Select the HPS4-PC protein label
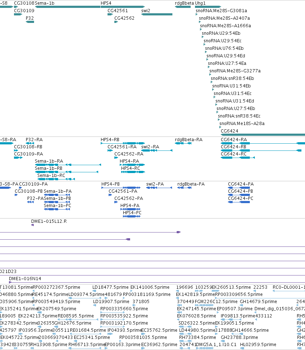The image size is (305, 350). tap(132, 212)
